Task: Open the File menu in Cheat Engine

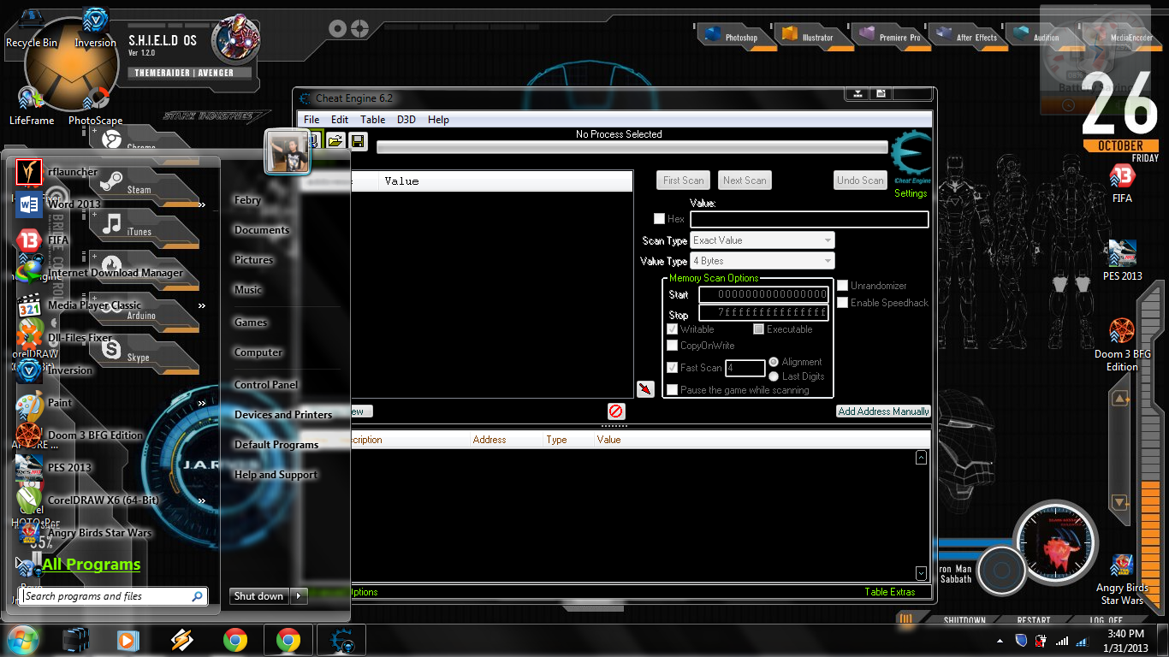Action: [x=312, y=120]
